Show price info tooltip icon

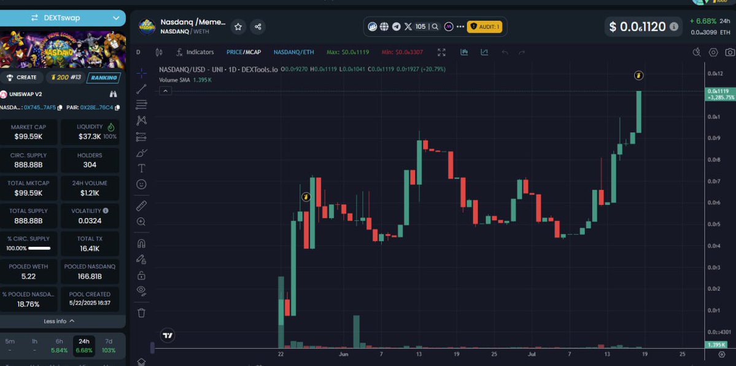click(674, 27)
